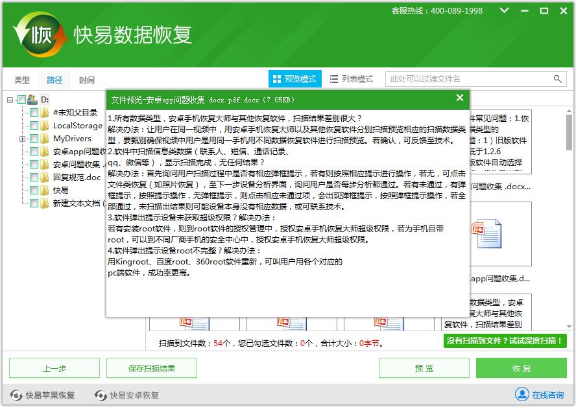This screenshot has height=407, width=576.
Task: Close the file preview popup
Action: click(x=459, y=98)
